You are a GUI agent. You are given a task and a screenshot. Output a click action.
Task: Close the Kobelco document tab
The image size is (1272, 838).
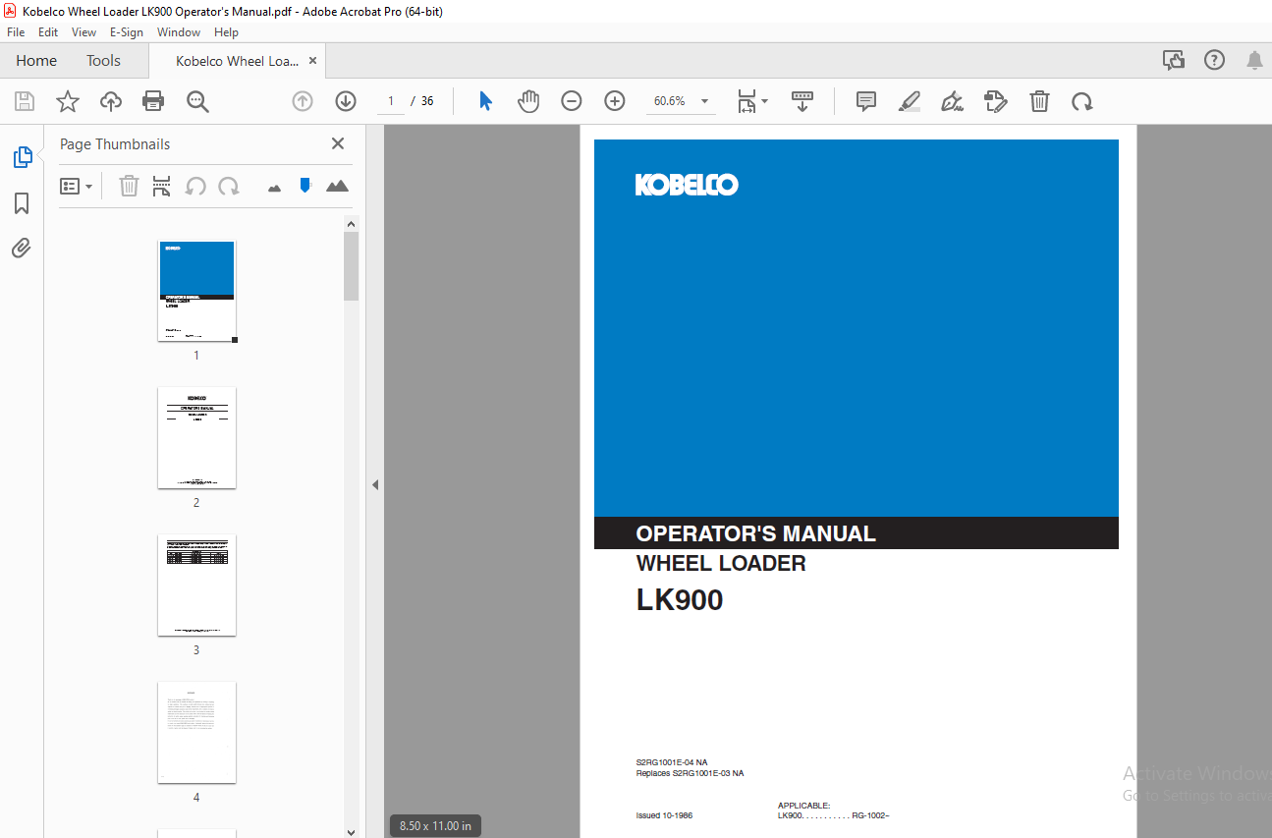coord(312,61)
